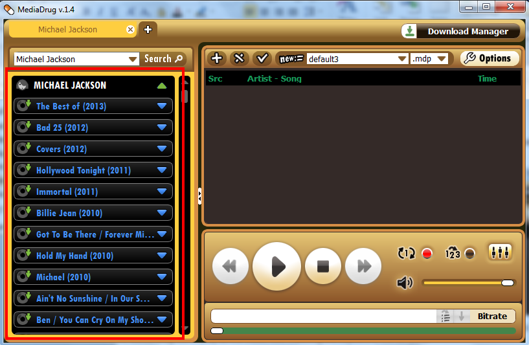Open the default3 playlist dropdown
529x345 pixels.
click(402, 59)
